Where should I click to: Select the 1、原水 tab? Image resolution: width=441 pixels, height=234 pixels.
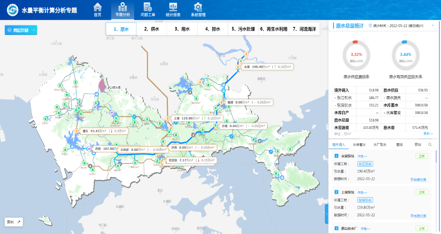click(x=121, y=29)
